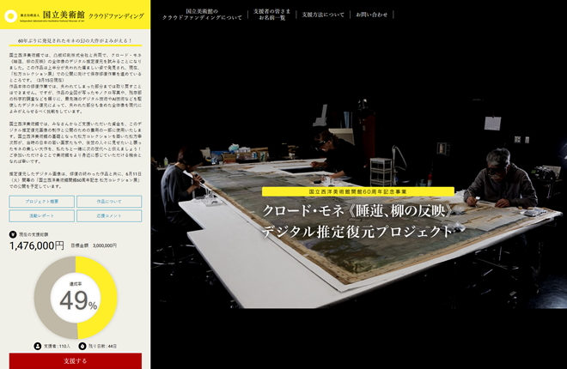Viewport: 567px width, 369px height.
Task: Click the プロジェクト概要 button
Action: coord(41,202)
